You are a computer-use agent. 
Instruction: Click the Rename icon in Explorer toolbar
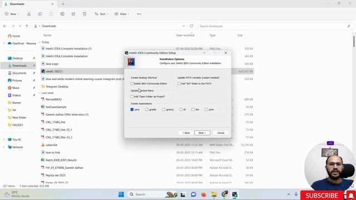pos(62,14)
